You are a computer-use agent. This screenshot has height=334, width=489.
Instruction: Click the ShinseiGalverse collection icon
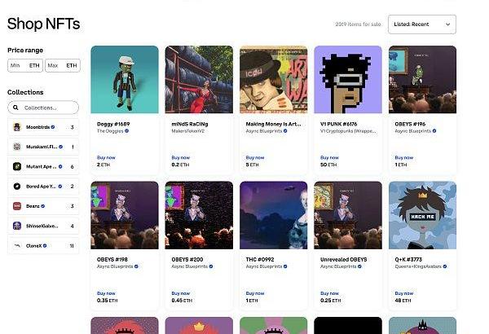click(x=17, y=226)
